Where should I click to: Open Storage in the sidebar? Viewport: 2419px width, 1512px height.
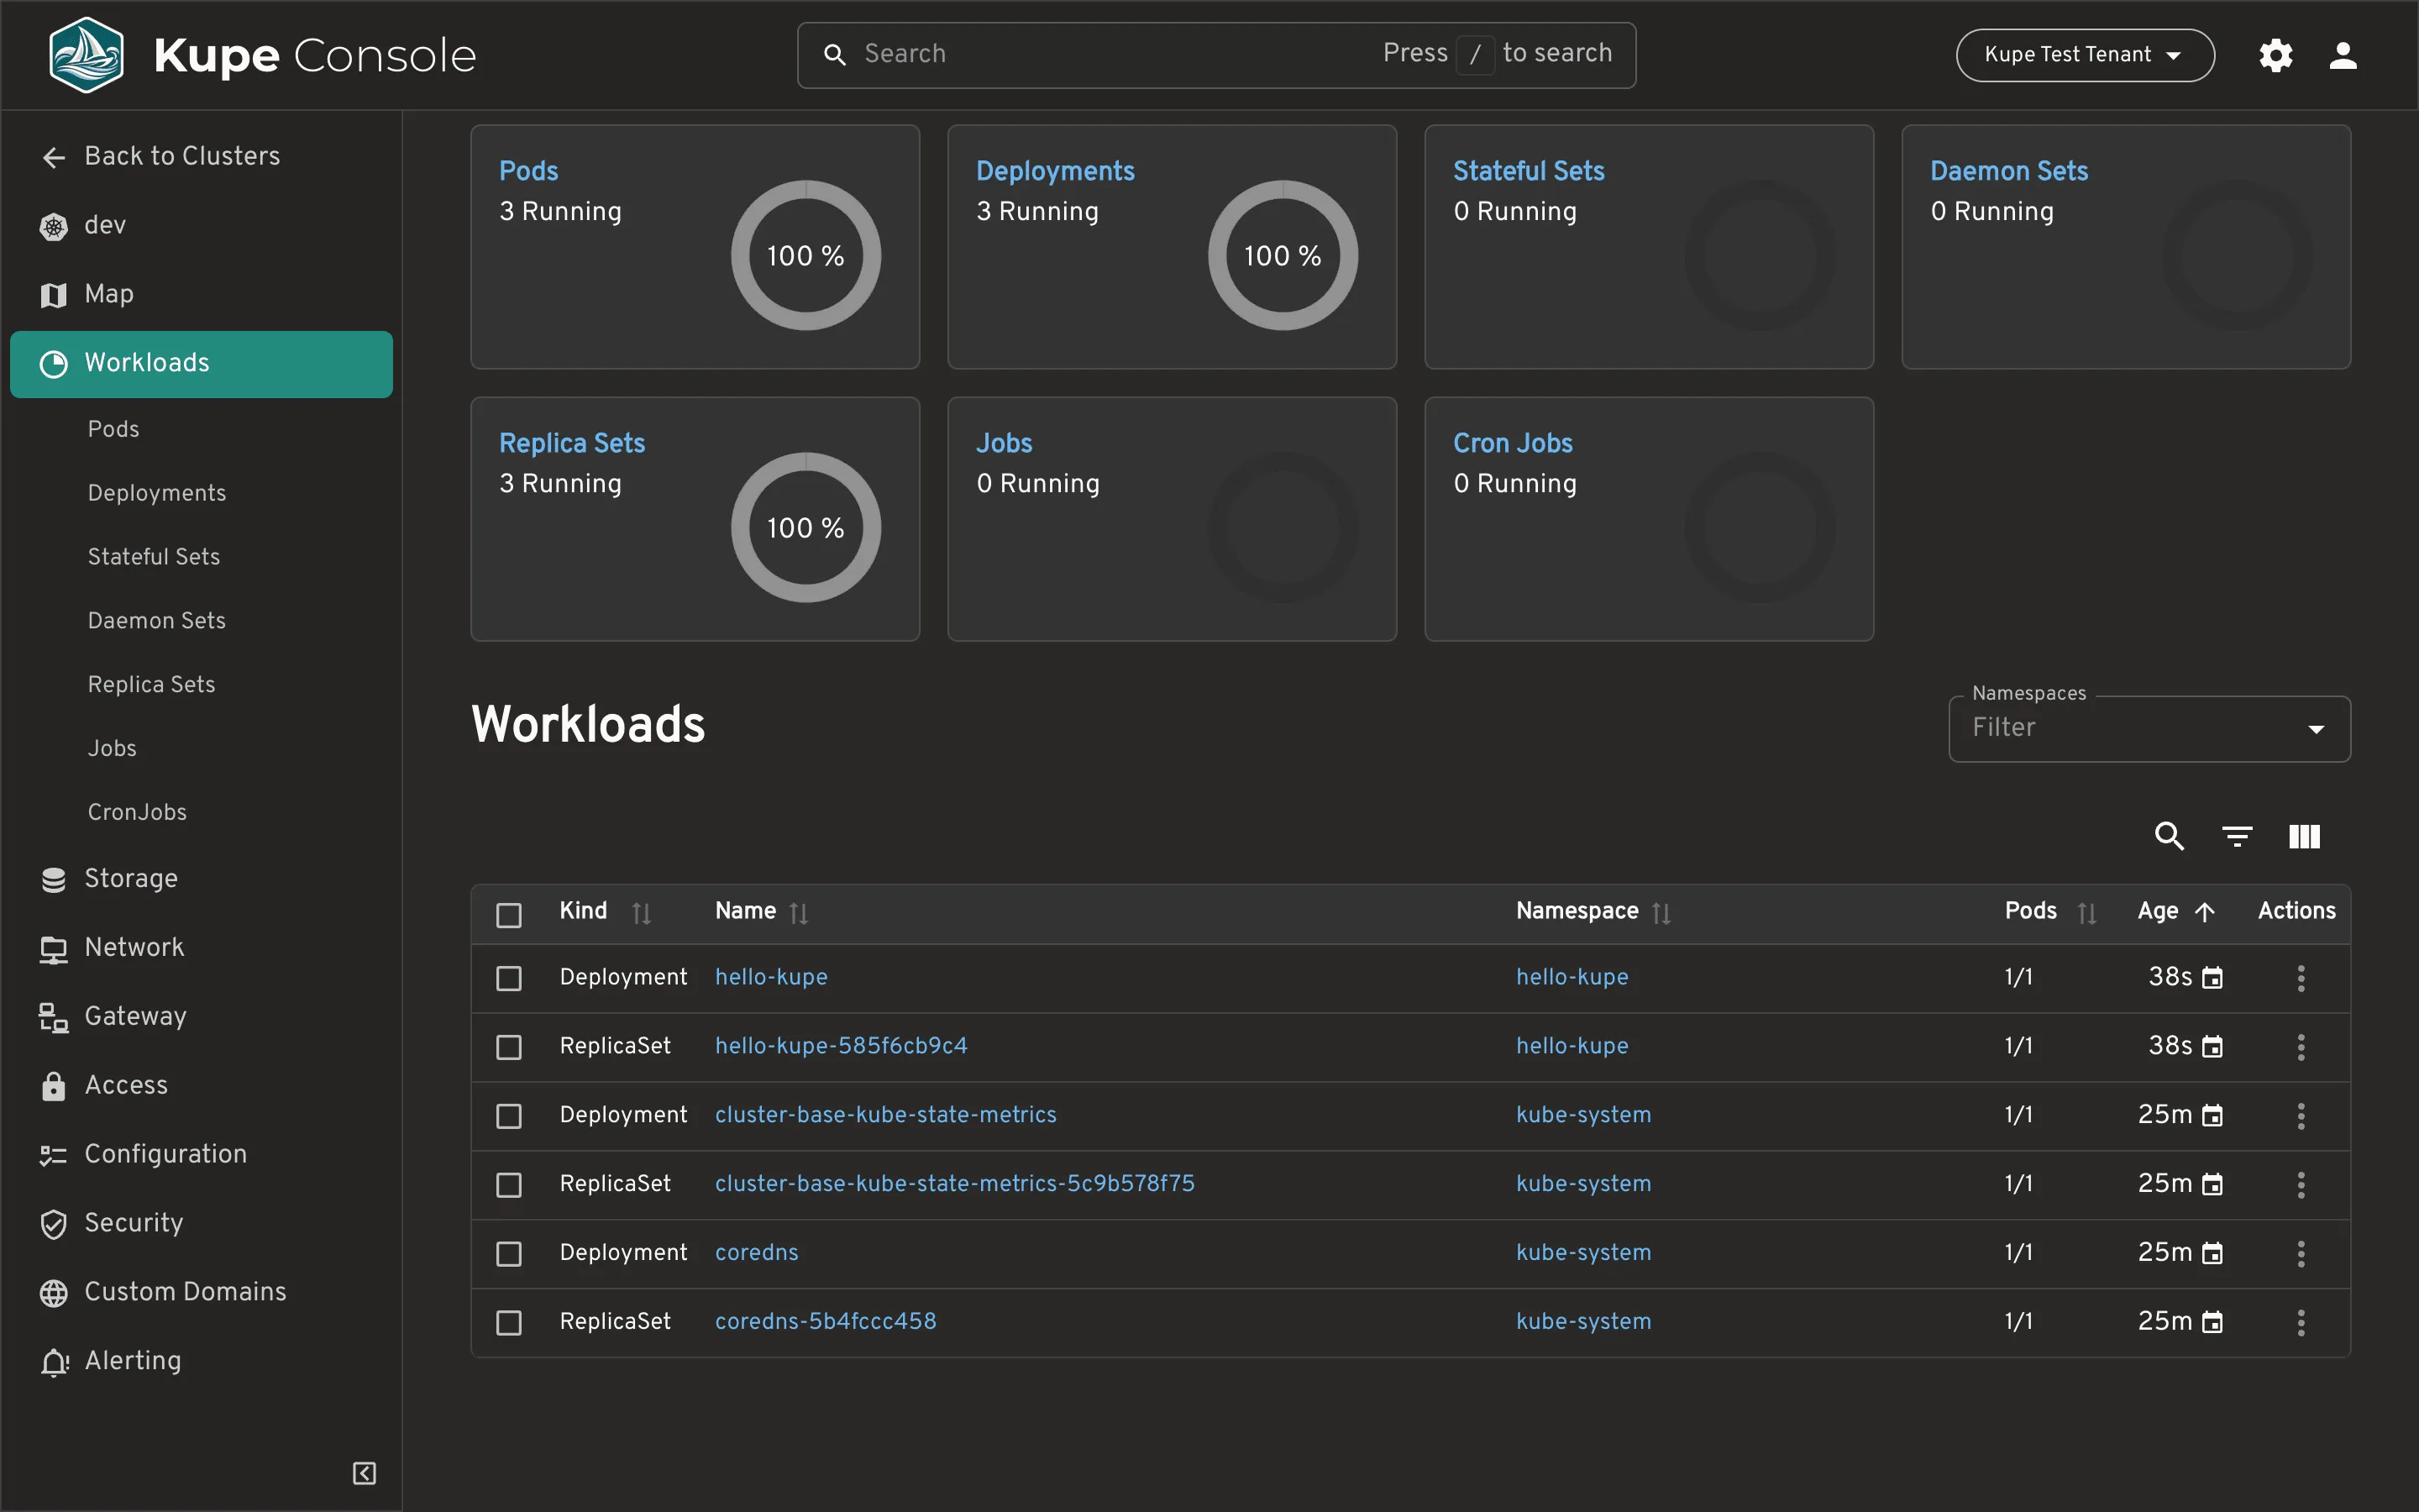[x=200, y=879]
